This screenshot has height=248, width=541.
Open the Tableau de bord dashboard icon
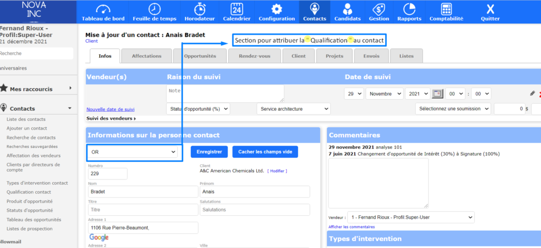coord(103,9)
